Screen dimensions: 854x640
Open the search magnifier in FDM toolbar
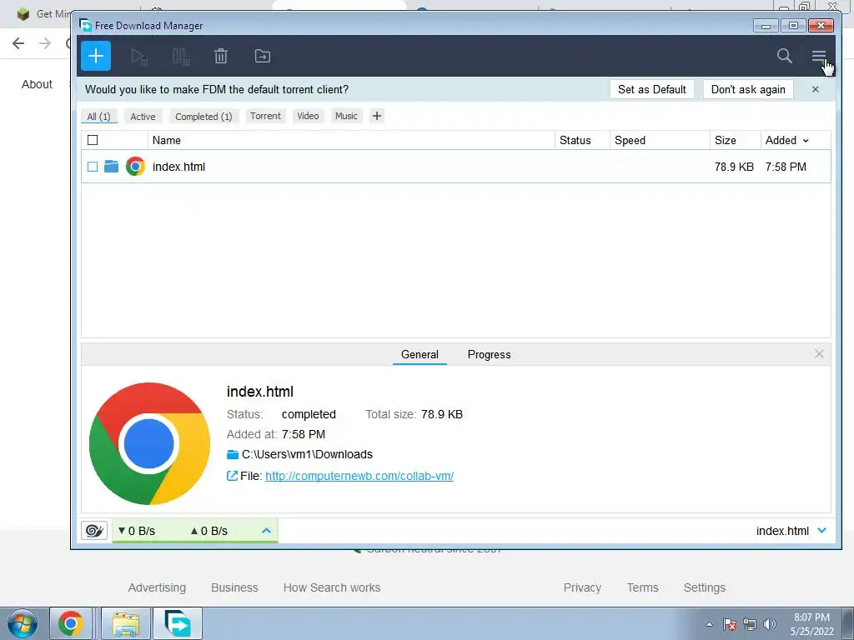click(784, 56)
